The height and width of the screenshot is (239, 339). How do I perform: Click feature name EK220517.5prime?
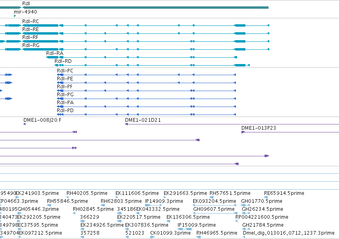point(139,217)
